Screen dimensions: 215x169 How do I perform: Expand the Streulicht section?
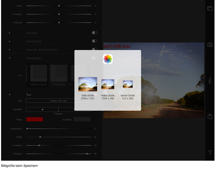(10, 33)
